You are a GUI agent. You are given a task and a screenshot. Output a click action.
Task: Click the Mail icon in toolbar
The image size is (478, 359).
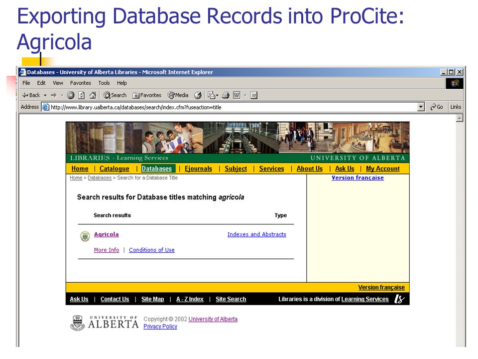[x=211, y=95]
